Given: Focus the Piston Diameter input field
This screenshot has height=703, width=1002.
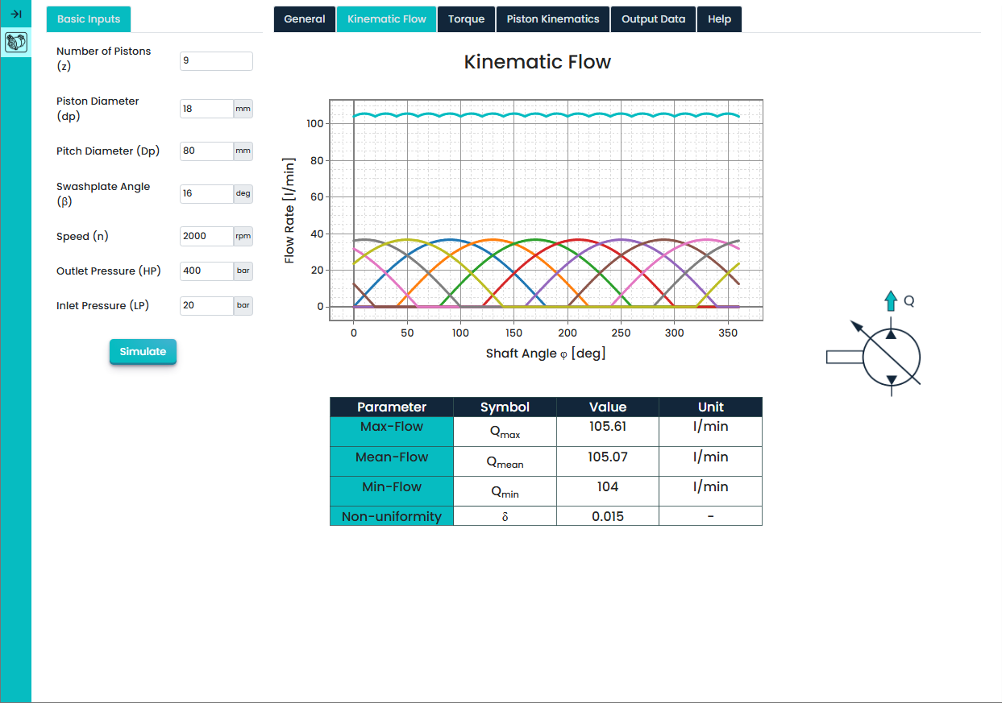Looking at the screenshot, I should point(206,109).
